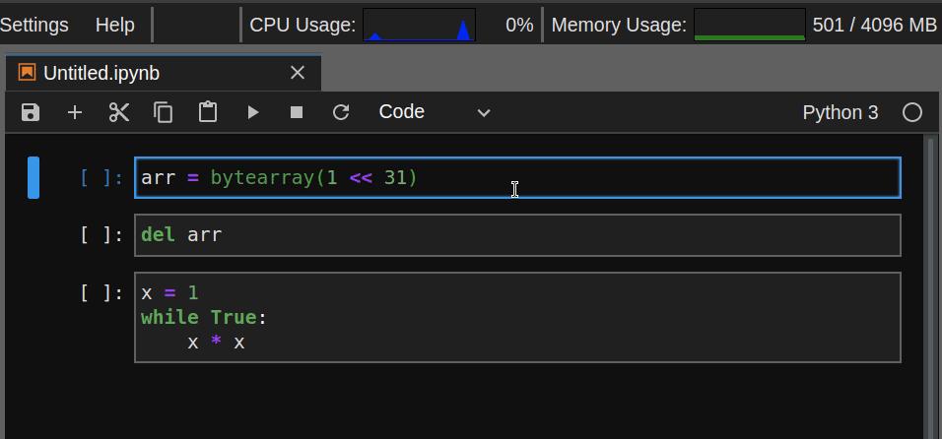This screenshot has width=942, height=439.
Task: Click into the while True loop cell
Action: [516, 317]
